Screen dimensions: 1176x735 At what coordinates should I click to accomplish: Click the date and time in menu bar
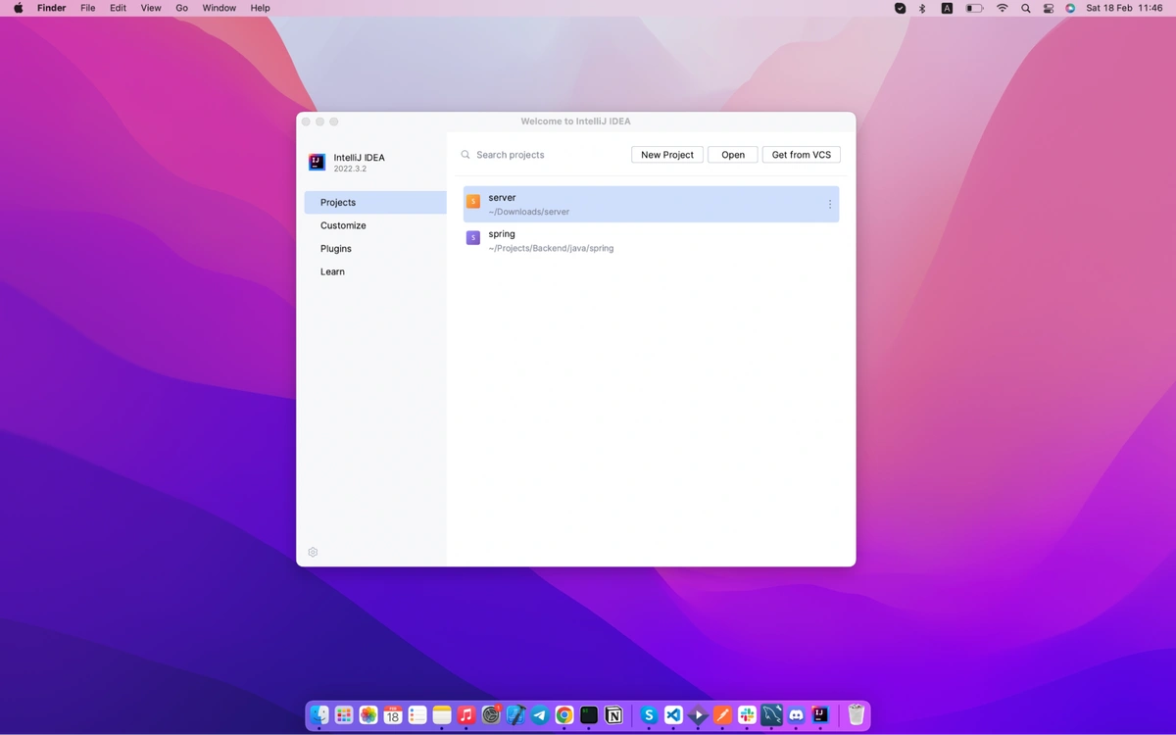coord(1124,8)
